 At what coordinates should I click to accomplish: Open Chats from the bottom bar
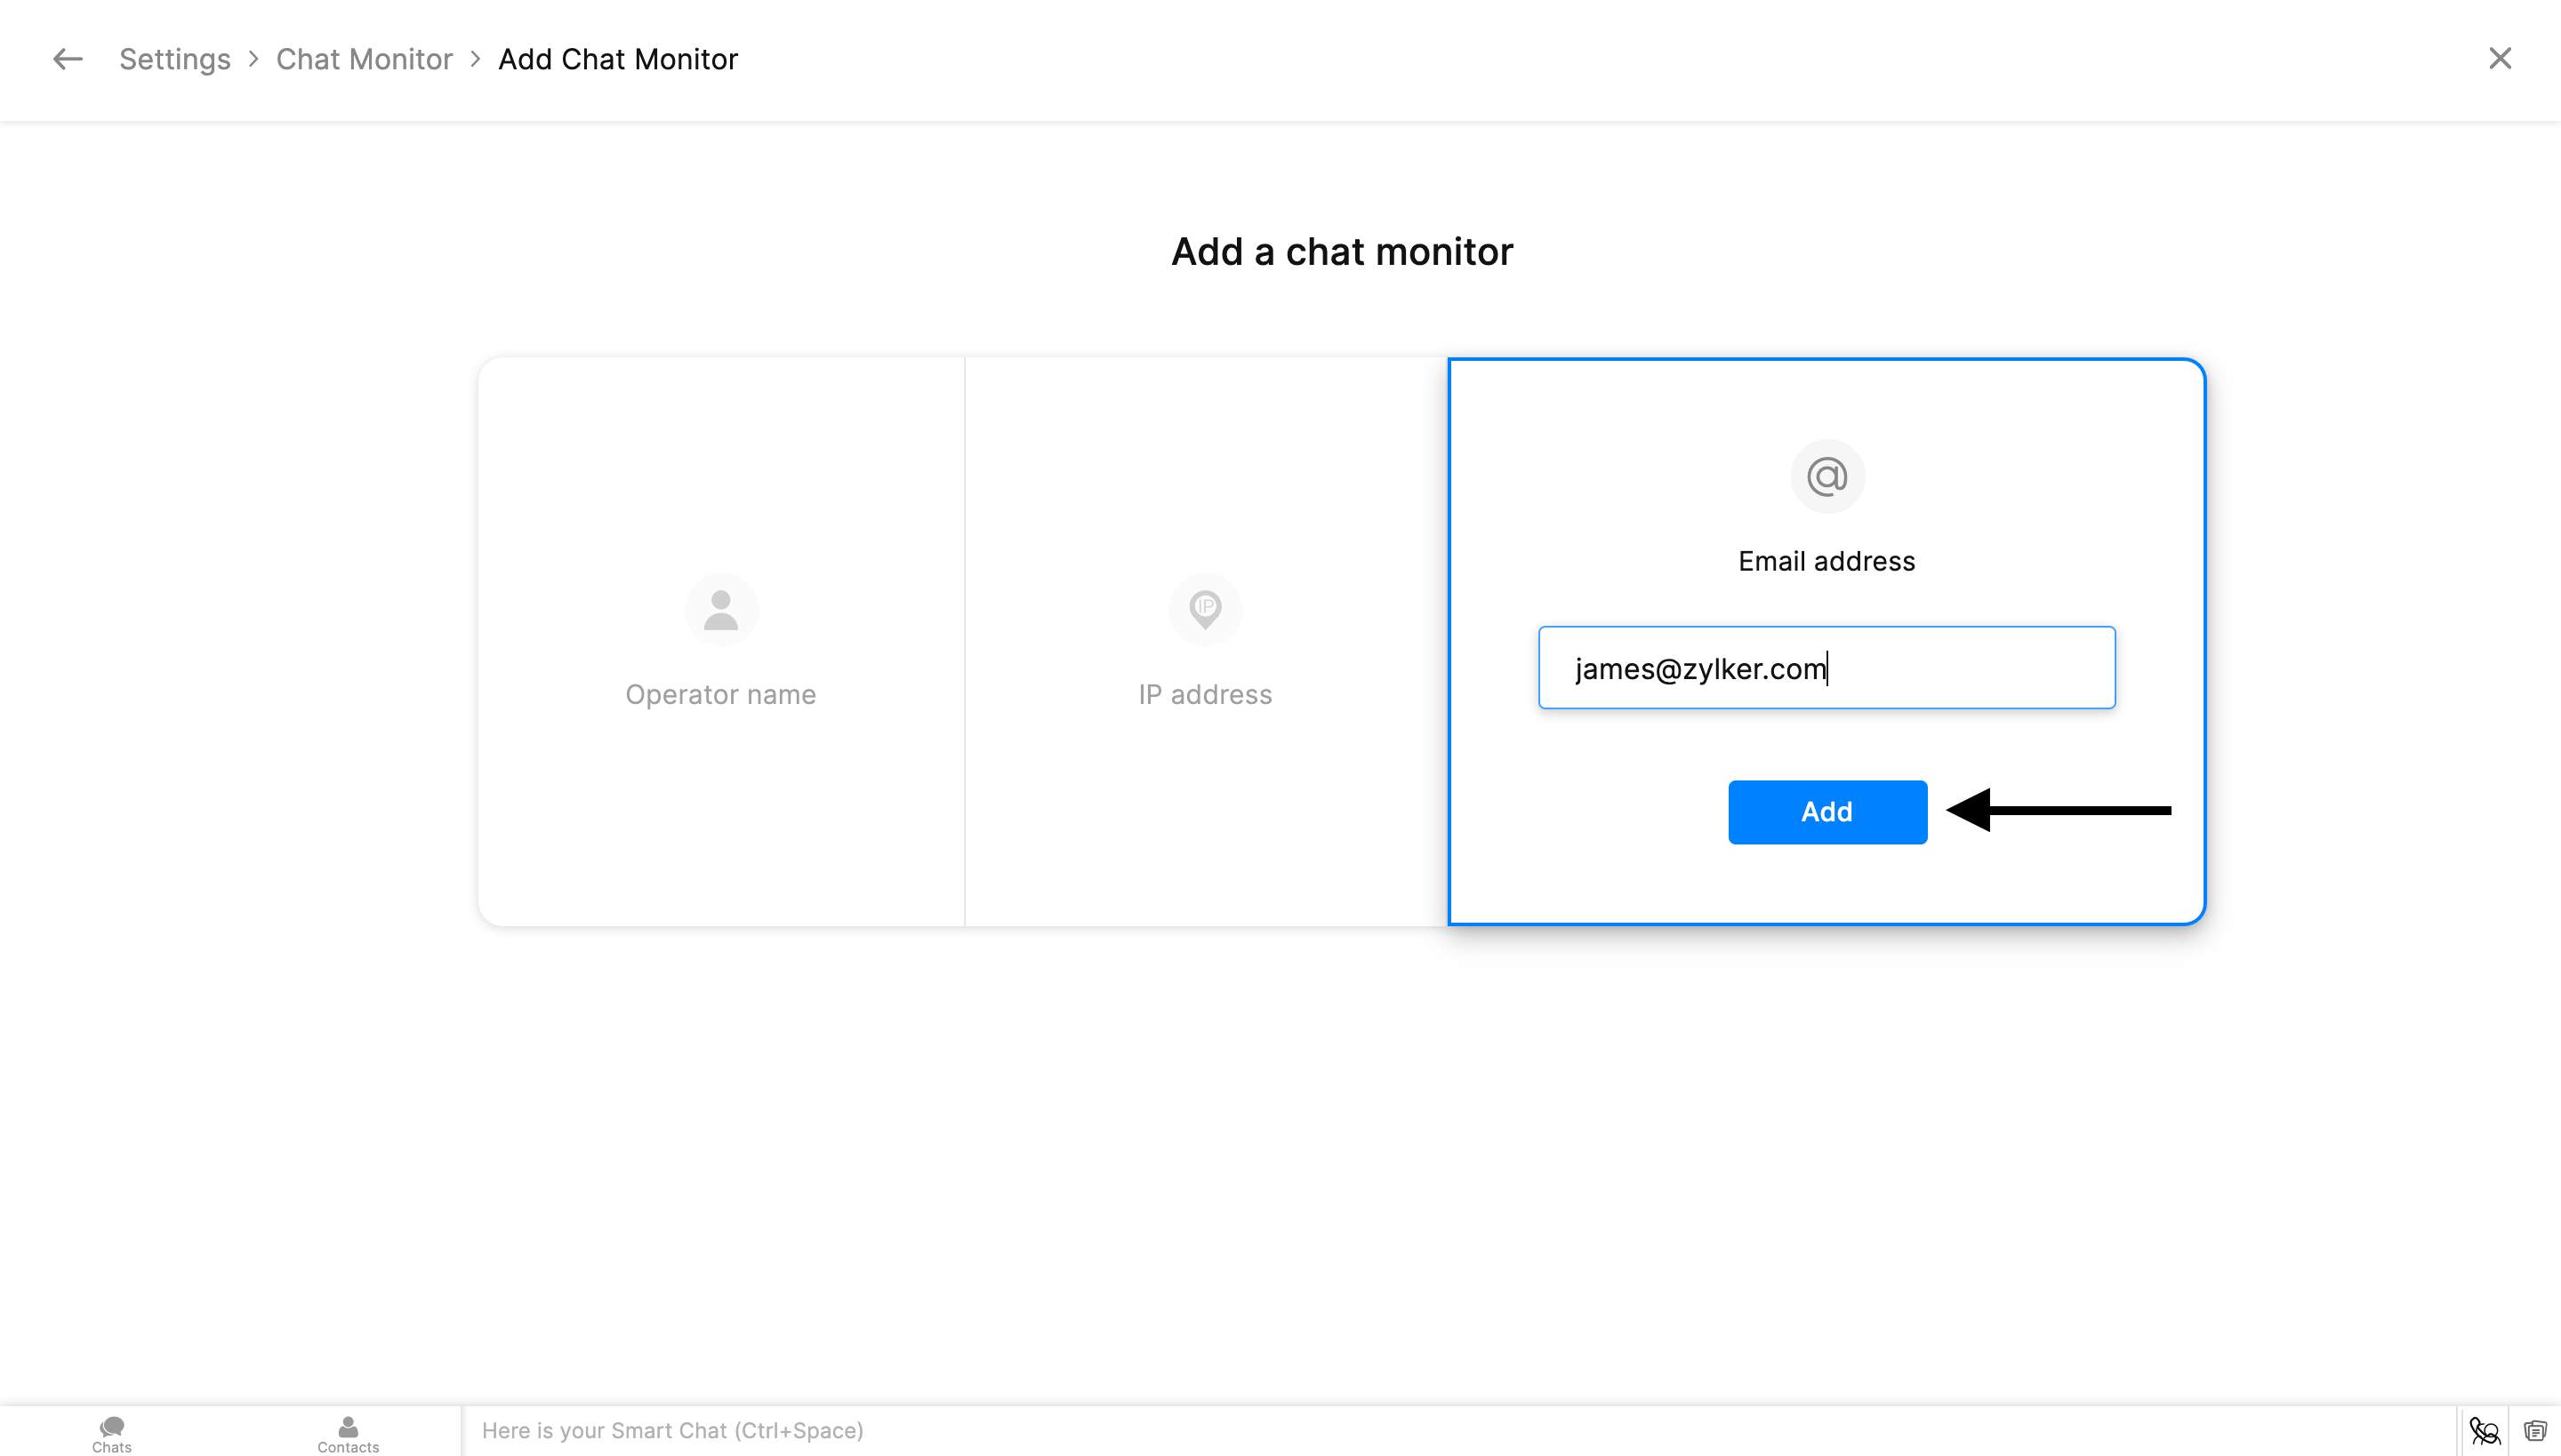pyautogui.click(x=112, y=1432)
